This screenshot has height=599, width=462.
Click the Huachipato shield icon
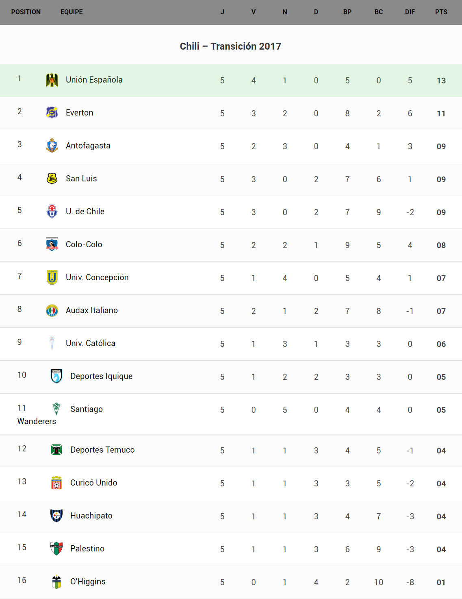(56, 516)
